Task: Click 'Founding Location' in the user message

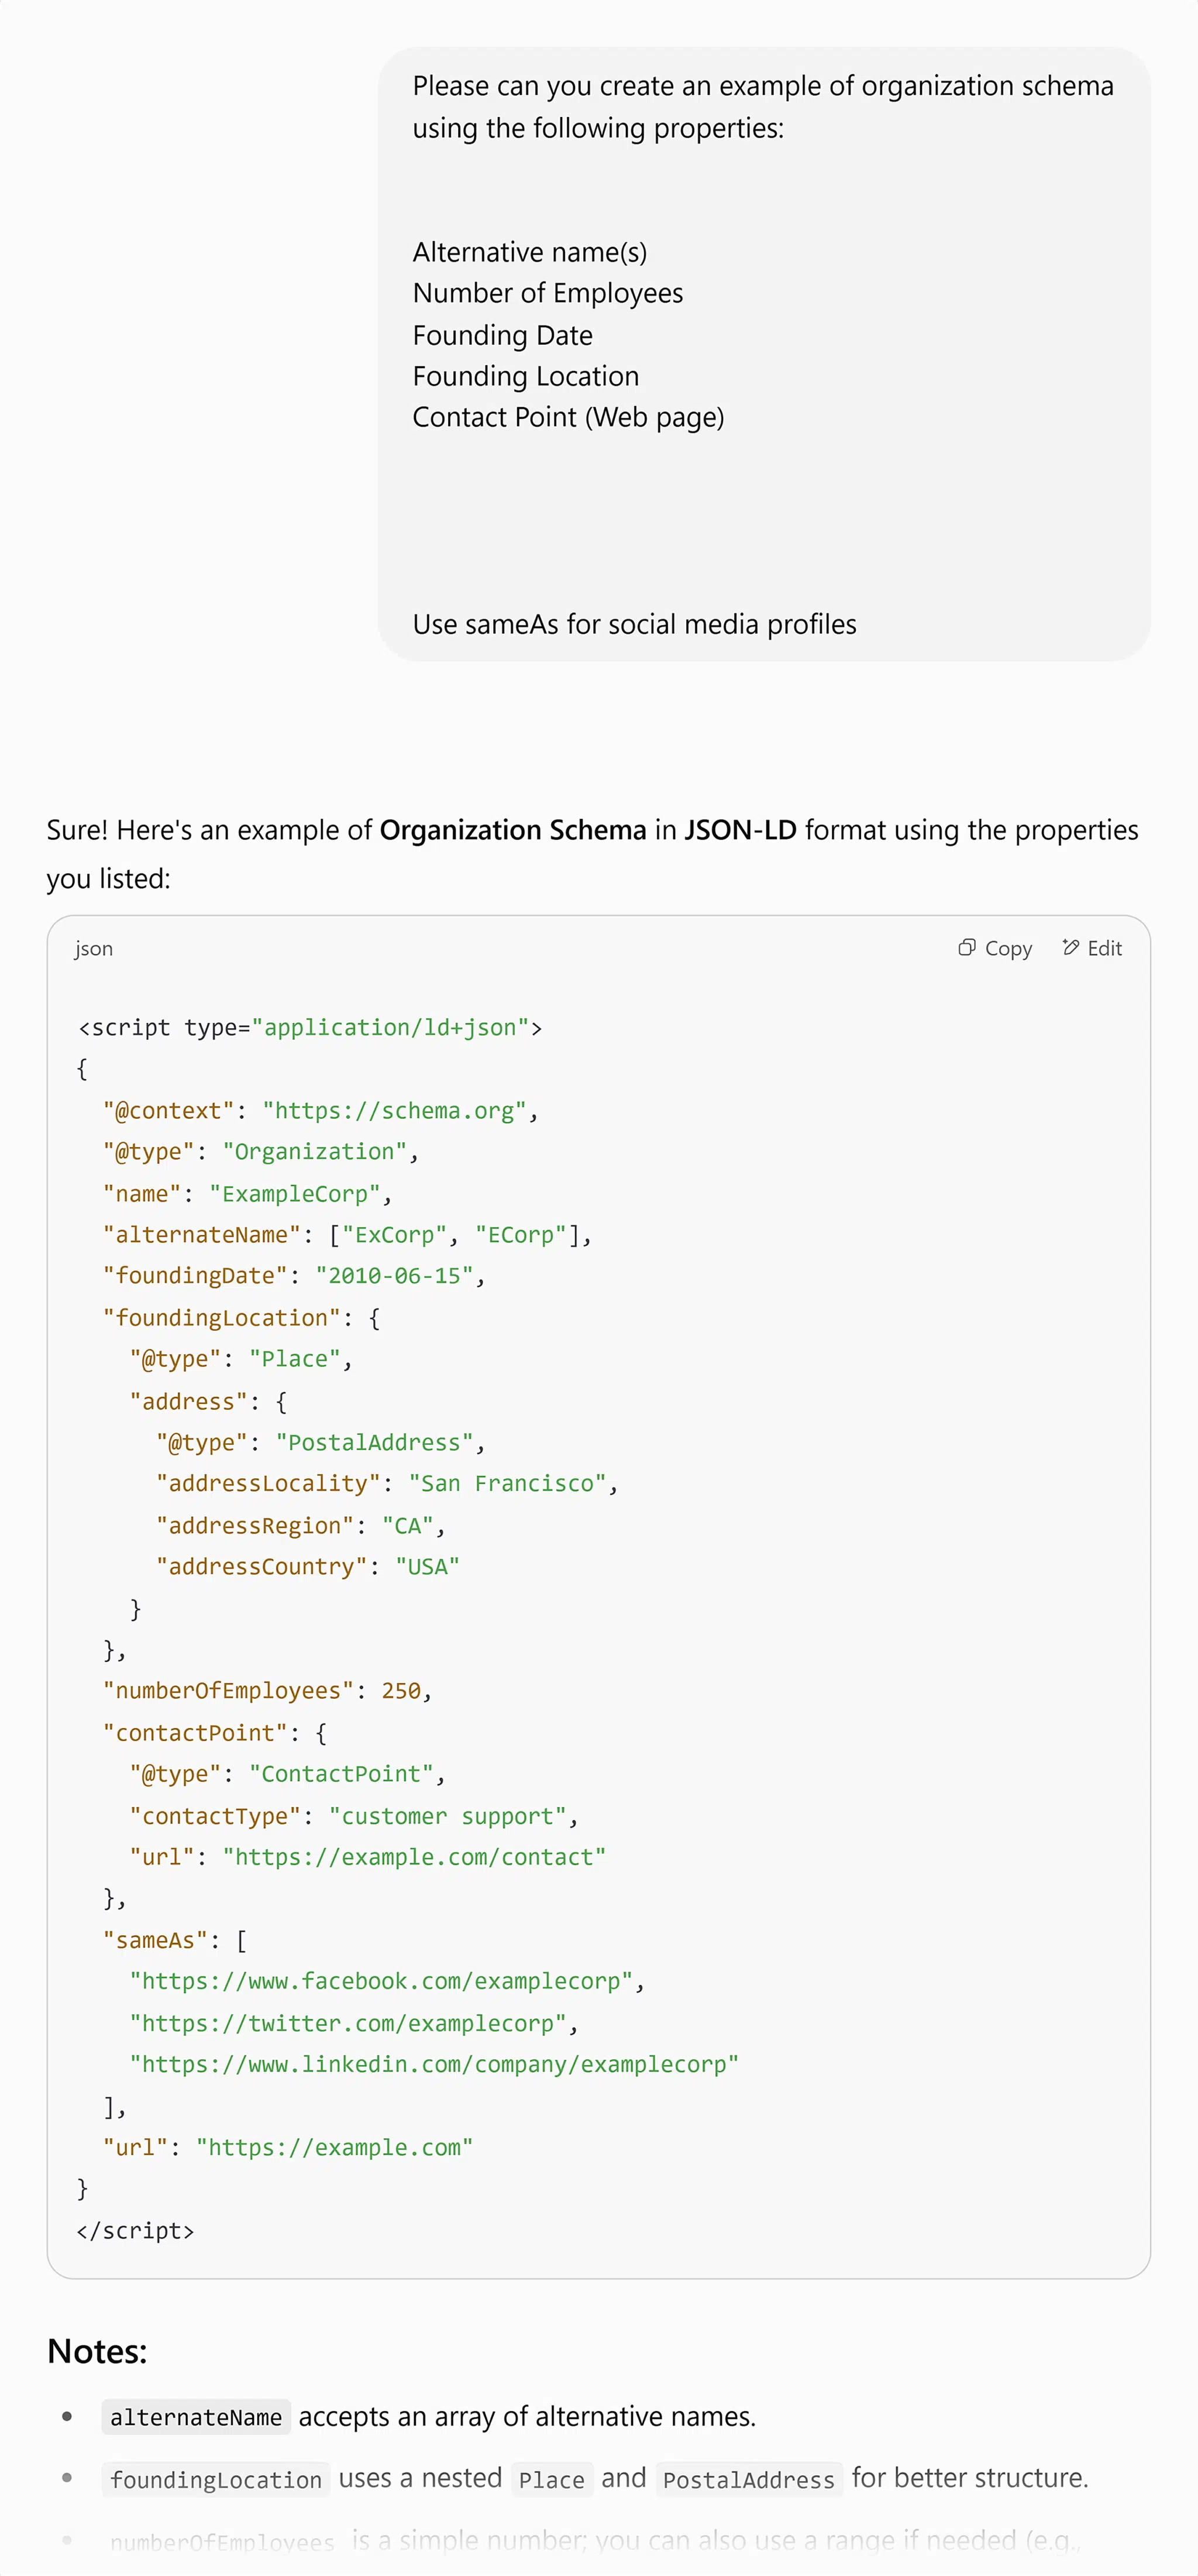Action: pos(526,376)
